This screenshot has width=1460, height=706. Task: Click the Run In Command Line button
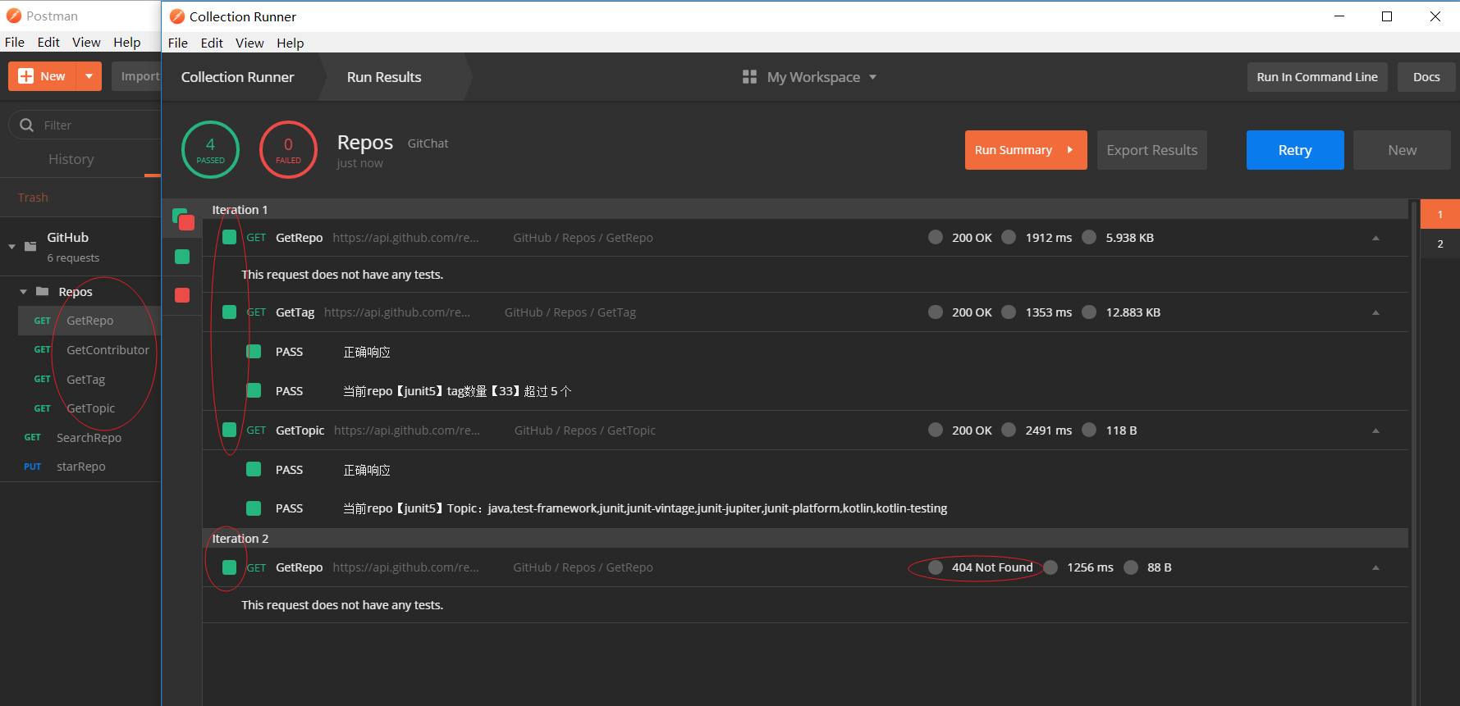(x=1317, y=77)
